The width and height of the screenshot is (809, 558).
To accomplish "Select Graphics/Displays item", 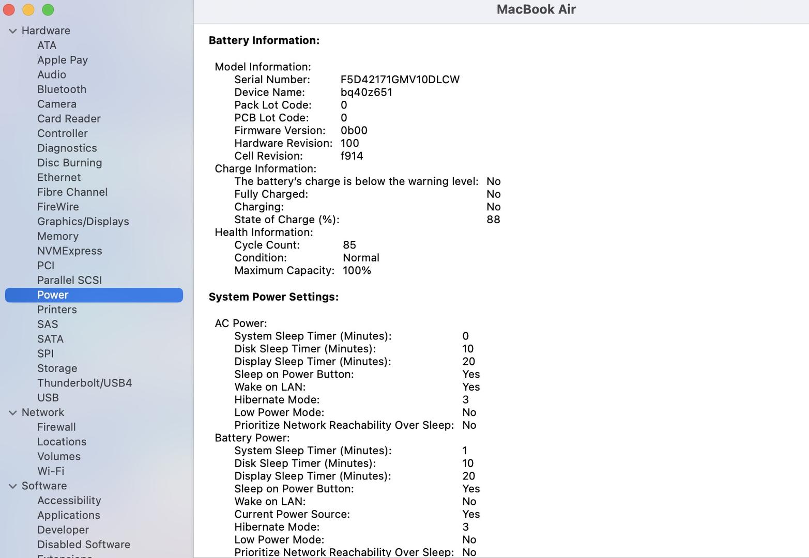I will (83, 222).
